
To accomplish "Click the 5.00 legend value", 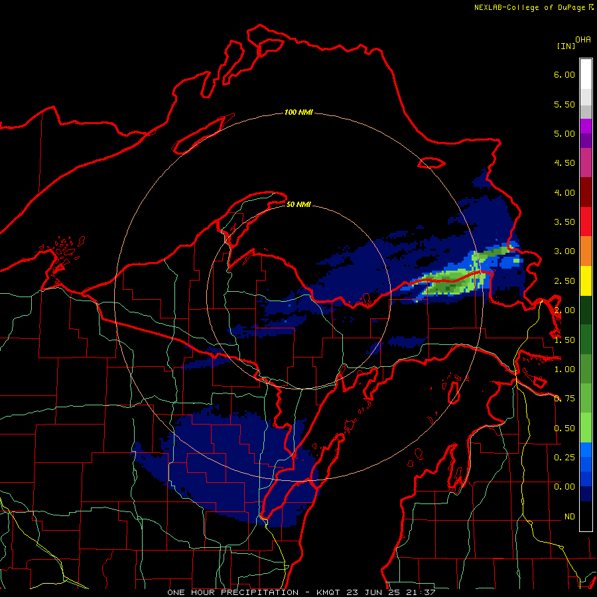I will [x=564, y=133].
